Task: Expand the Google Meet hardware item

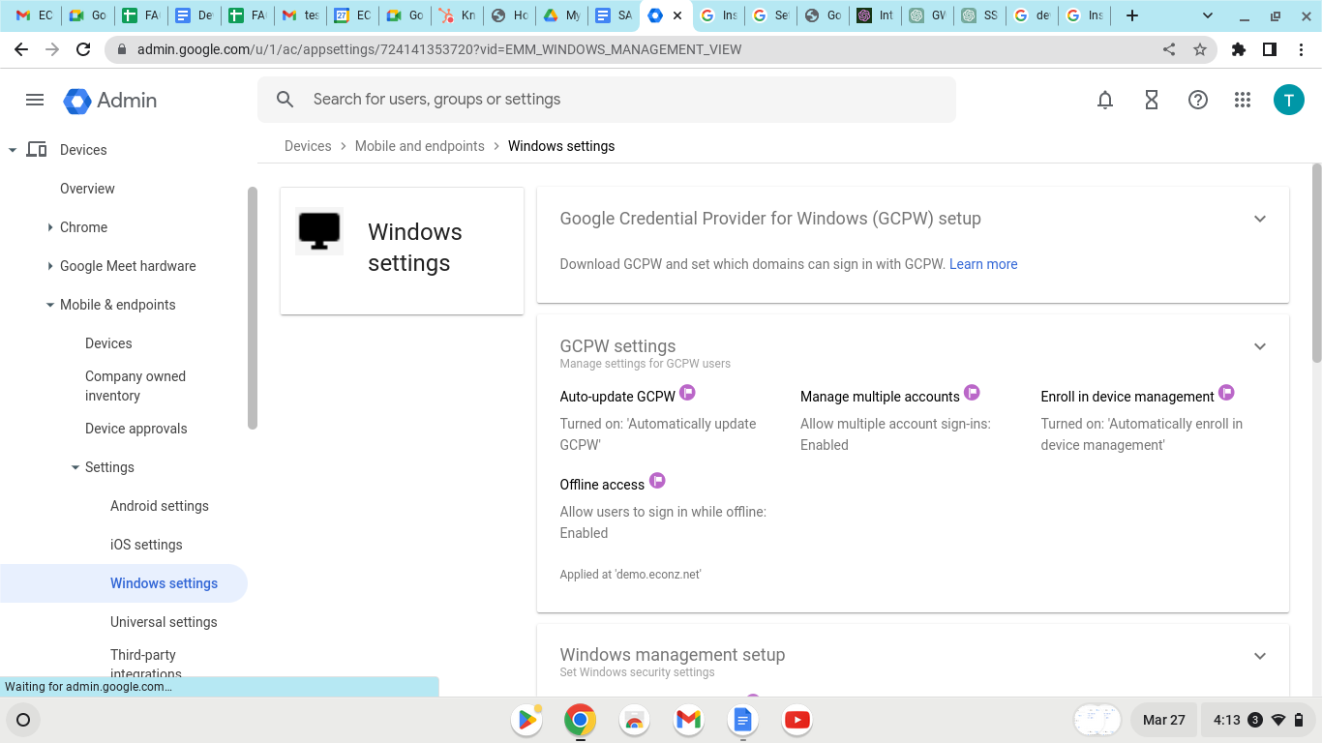Action: [50, 266]
